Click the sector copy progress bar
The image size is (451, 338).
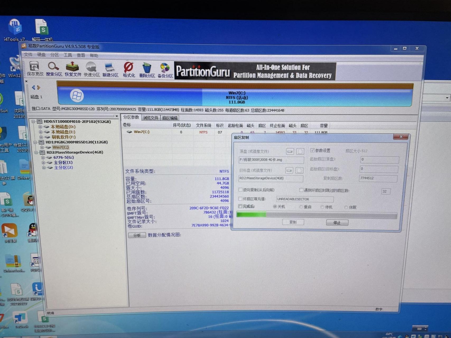coord(317,215)
